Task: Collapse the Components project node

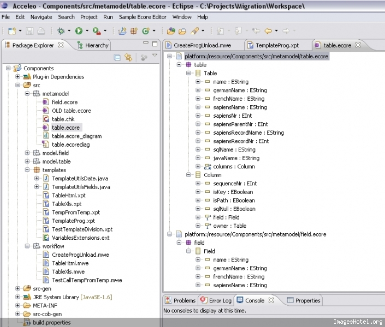Action: [8, 68]
